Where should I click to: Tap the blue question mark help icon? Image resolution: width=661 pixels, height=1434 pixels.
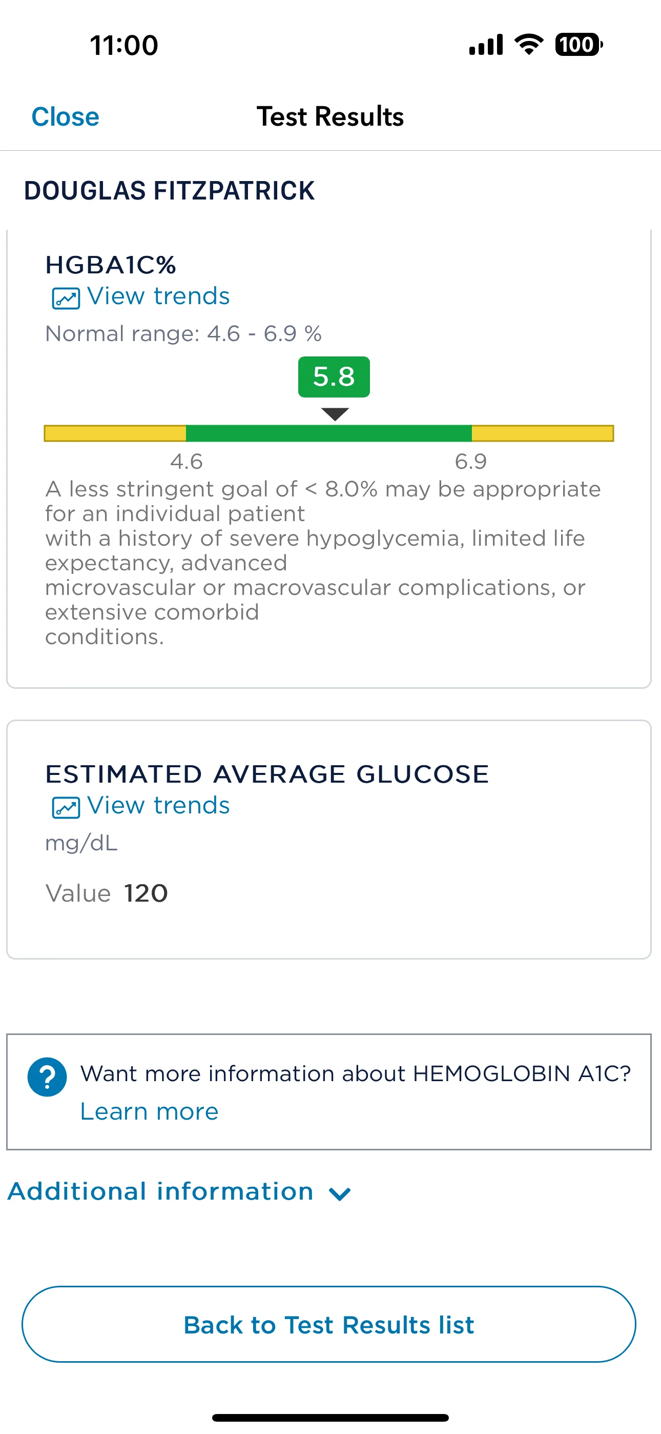point(47,1077)
